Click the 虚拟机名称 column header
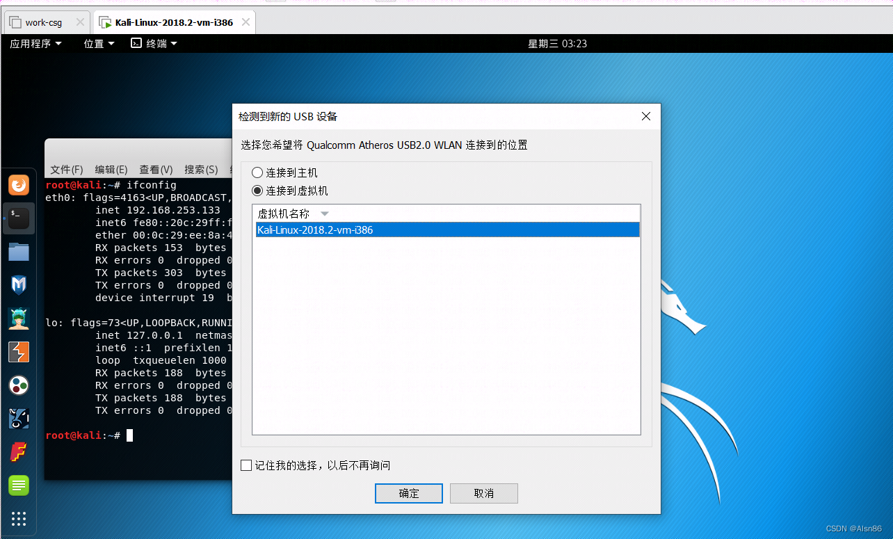This screenshot has height=539, width=893. (x=284, y=214)
